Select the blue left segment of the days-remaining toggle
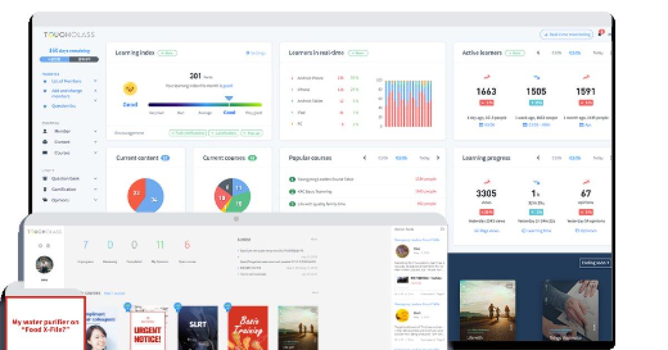This screenshot has width=668, height=350. tap(55, 59)
